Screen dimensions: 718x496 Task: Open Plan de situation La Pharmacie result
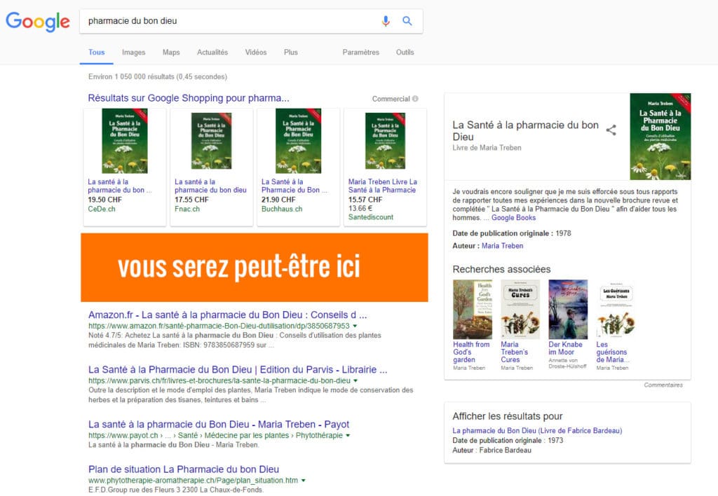click(x=184, y=469)
